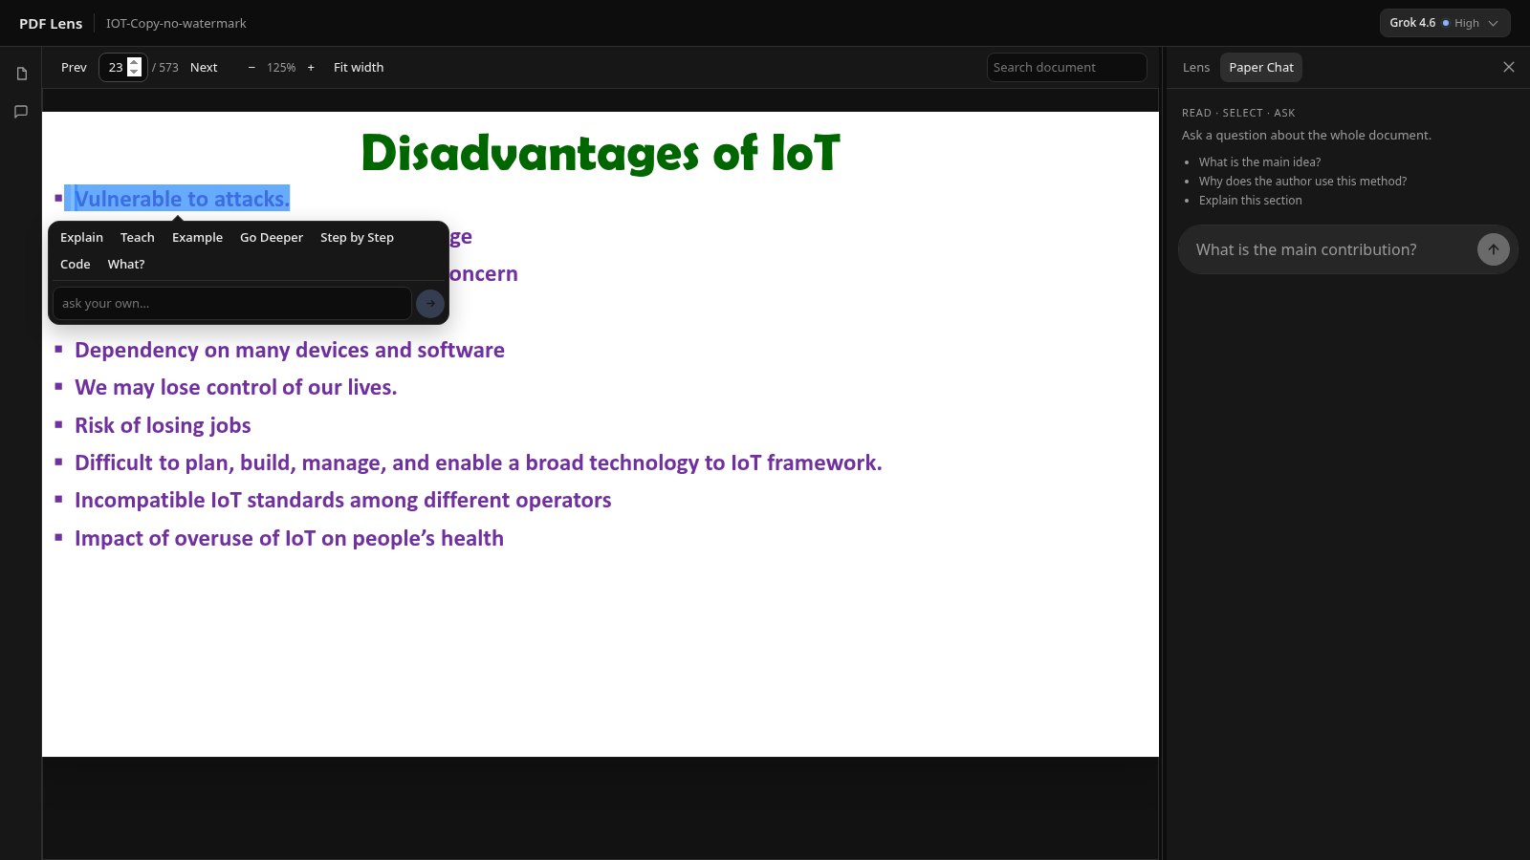This screenshot has width=1530, height=860.
Task: Choose Explain in the selection popup
Action: (x=81, y=238)
